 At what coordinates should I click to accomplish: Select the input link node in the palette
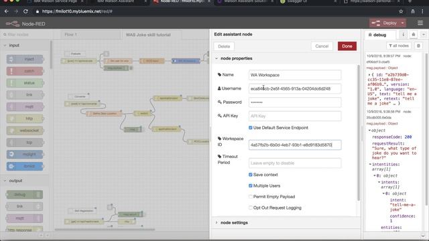pos(25,95)
